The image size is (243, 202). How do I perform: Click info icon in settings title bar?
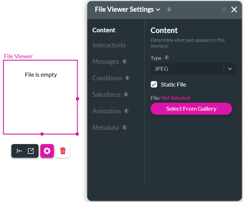tap(169, 9)
